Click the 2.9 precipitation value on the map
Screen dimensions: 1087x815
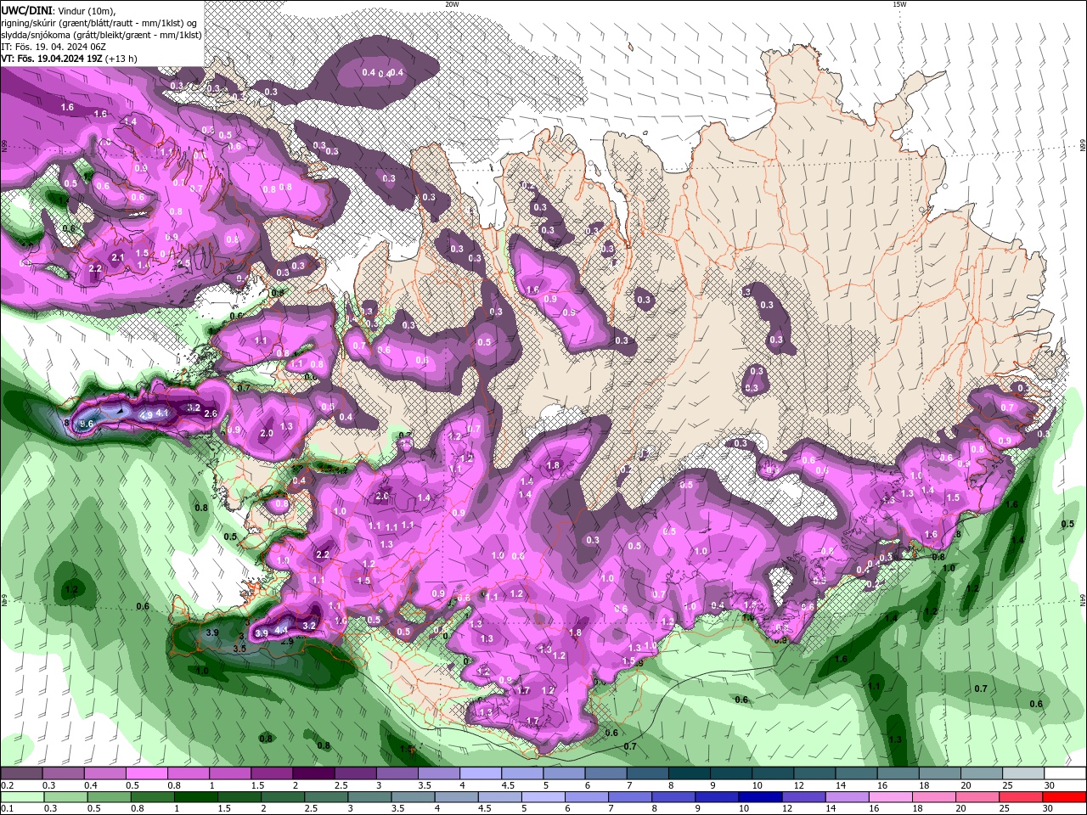[287, 642]
